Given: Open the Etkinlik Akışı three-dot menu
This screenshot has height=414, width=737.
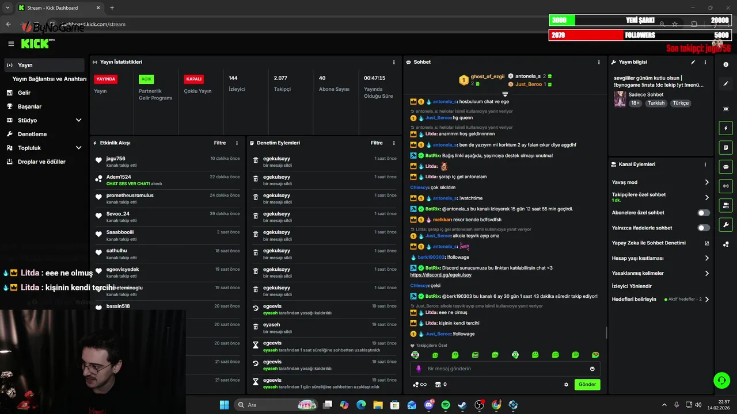Looking at the screenshot, I should [x=237, y=143].
